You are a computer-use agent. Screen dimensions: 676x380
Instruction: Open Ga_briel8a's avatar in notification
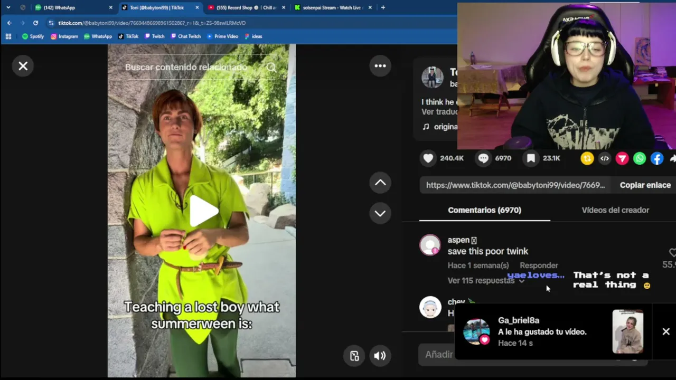pos(476,331)
